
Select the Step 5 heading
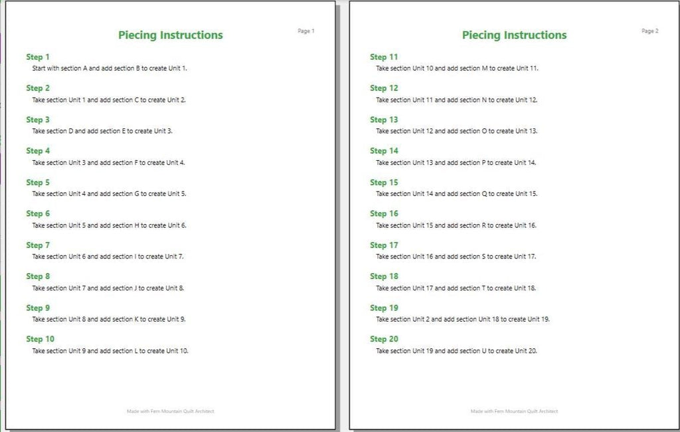38,182
